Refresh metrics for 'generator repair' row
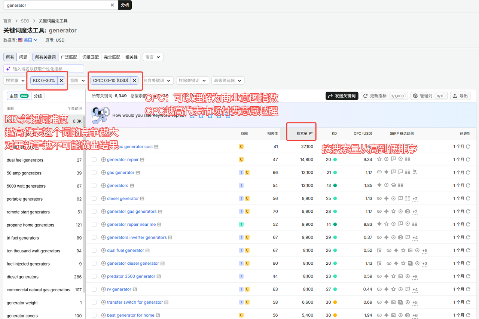This screenshot has width=479, height=319. pyautogui.click(x=468, y=159)
